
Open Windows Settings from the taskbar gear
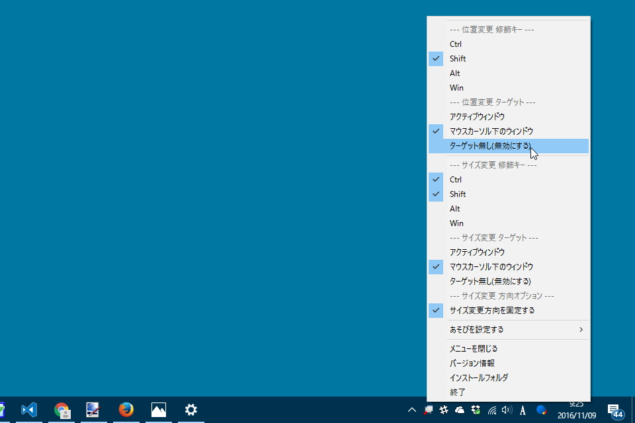pyautogui.click(x=190, y=410)
